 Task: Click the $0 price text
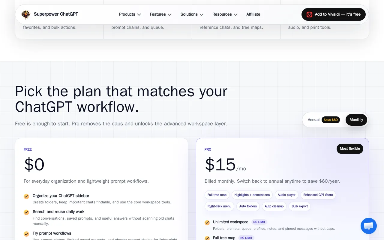coord(34,165)
